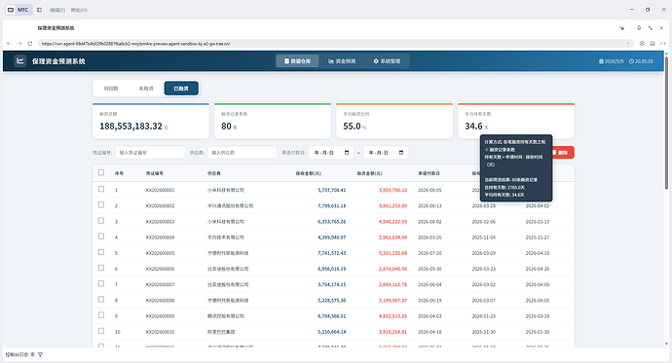Click voucher number KX202600010

[161, 332]
